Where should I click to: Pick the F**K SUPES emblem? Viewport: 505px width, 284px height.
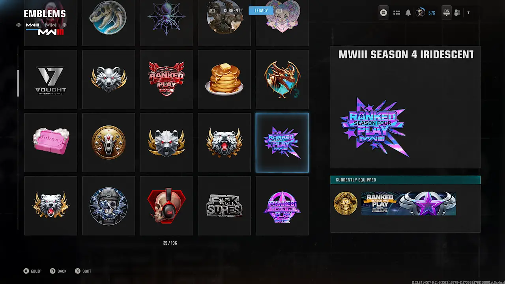tap(224, 206)
